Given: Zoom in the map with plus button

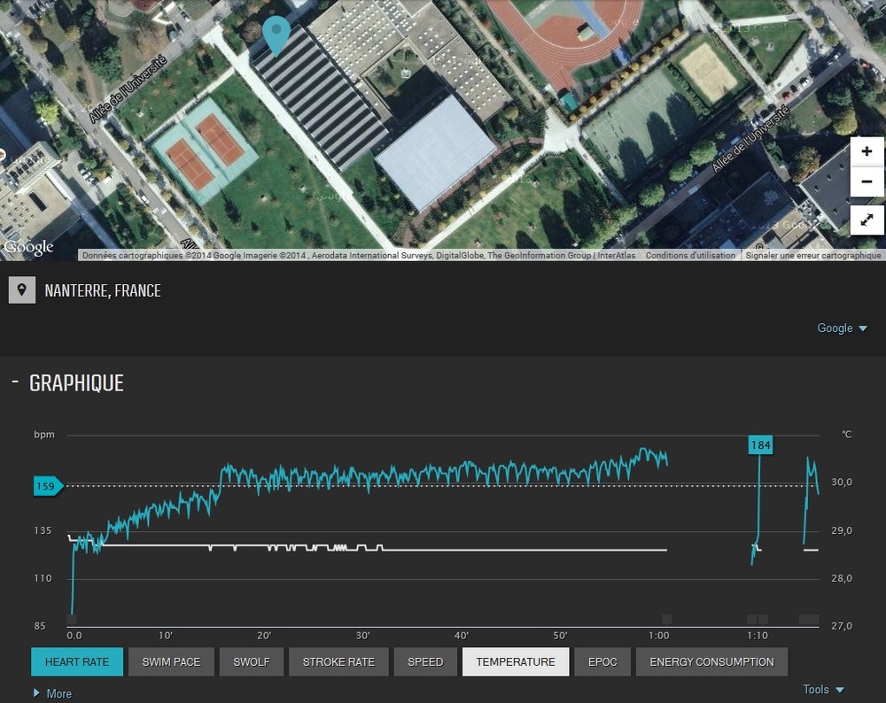Looking at the screenshot, I should point(867,151).
